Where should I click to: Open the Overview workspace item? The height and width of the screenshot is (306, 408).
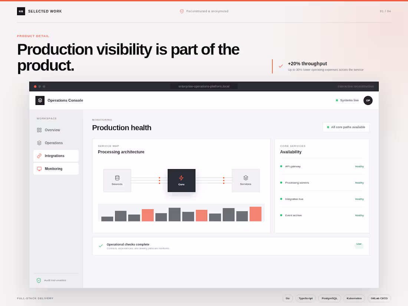pos(56,130)
